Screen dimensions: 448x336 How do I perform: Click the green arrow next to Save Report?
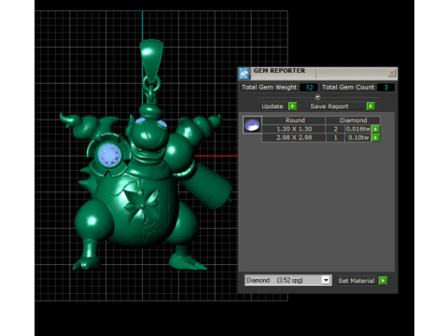pyautogui.click(x=371, y=106)
